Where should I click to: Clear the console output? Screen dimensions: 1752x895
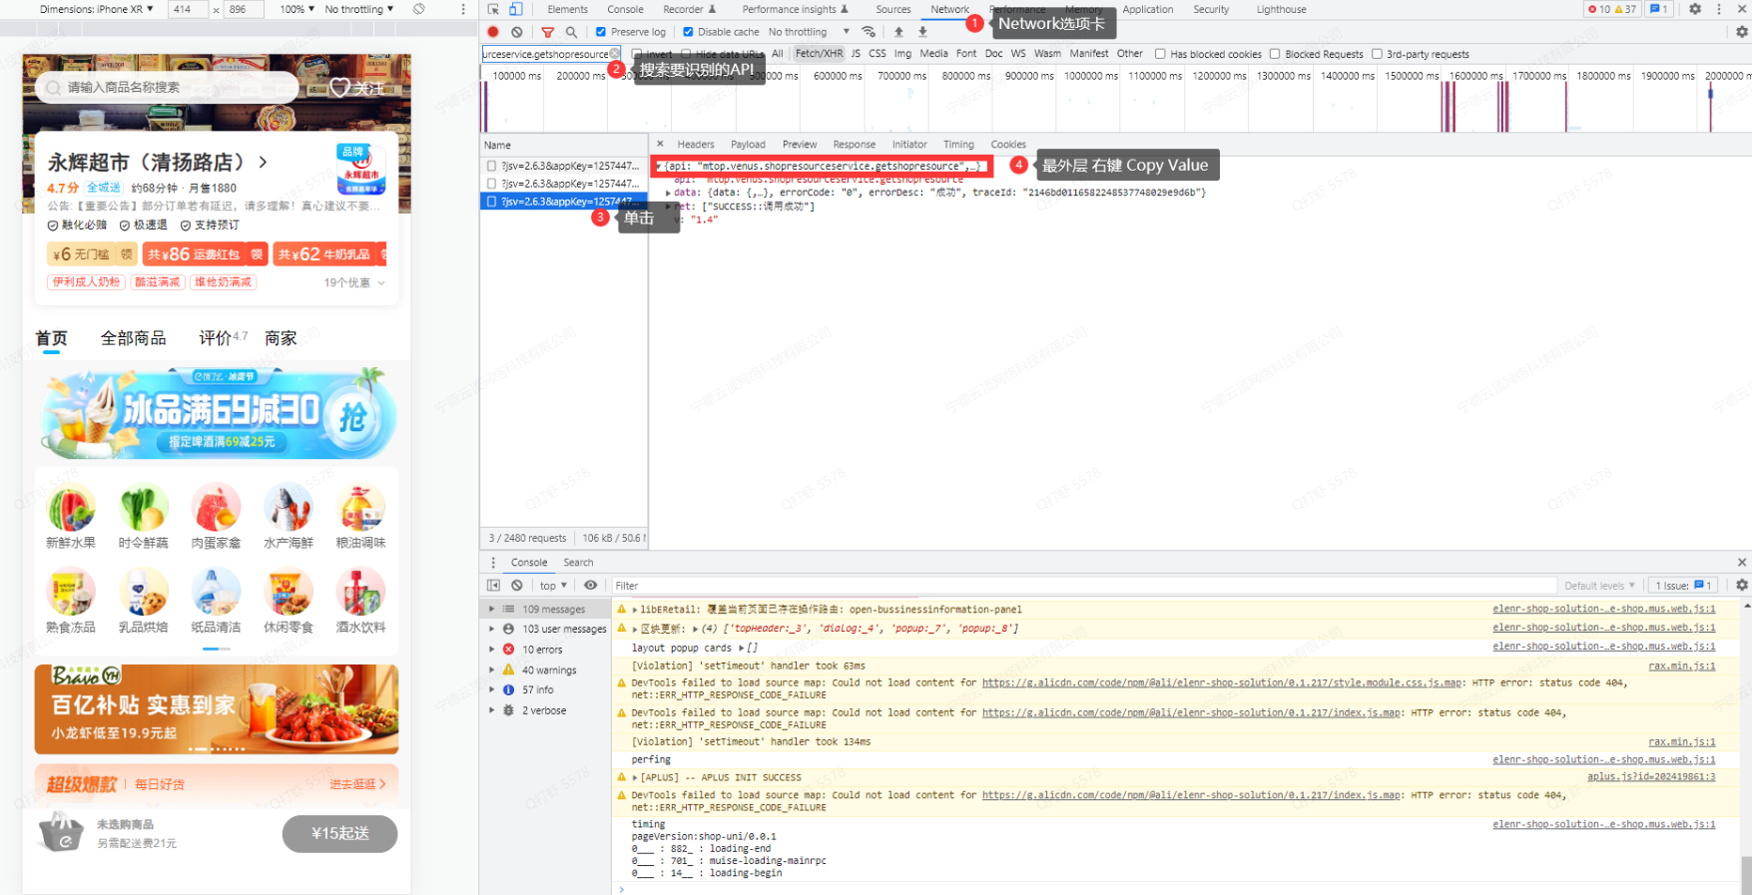517,586
